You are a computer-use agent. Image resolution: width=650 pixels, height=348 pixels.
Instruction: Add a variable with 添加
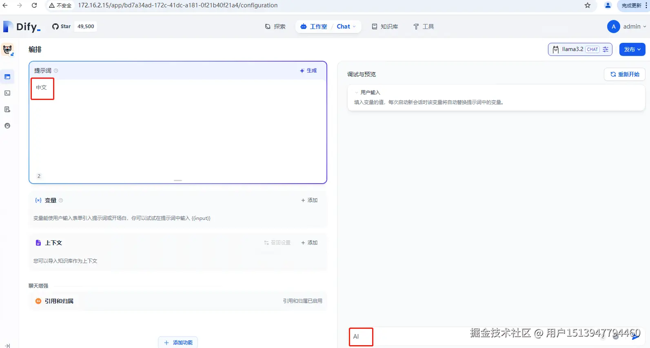[309, 200]
